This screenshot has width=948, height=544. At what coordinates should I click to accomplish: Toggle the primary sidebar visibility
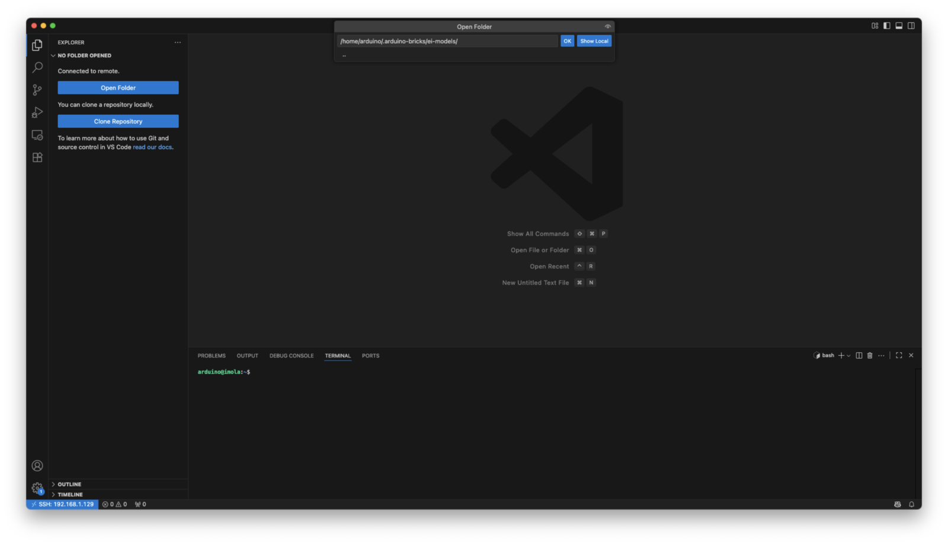[x=887, y=25]
